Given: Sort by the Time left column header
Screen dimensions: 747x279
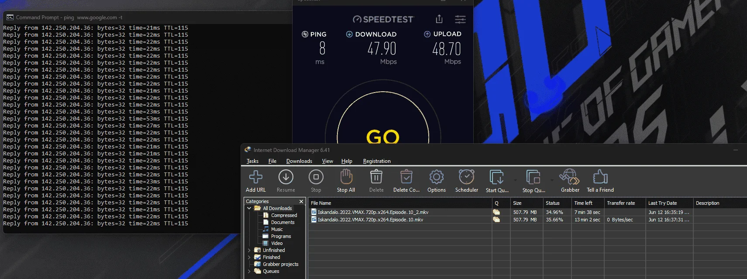Looking at the screenshot, I should pyautogui.click(x=588, y=203).
